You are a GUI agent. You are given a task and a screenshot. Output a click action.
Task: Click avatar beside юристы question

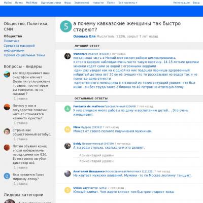click(x=7, y=107)
